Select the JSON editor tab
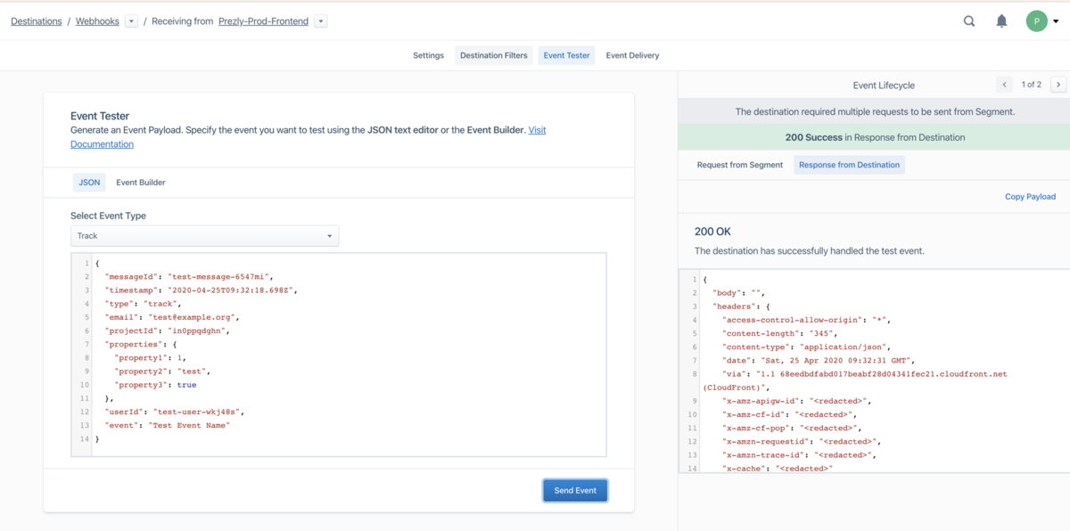 [x=89, y=183]
